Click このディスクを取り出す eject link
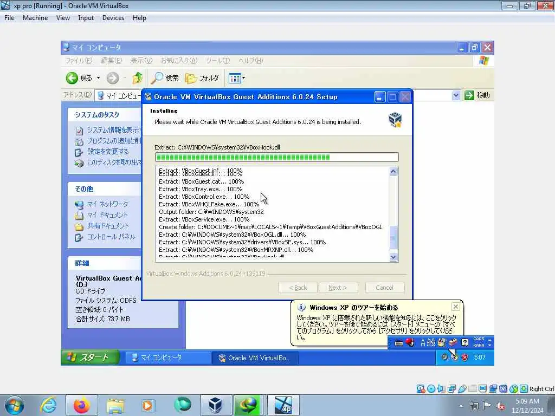The width and height of the screenshot is (555, 416). tap(114, 162)
